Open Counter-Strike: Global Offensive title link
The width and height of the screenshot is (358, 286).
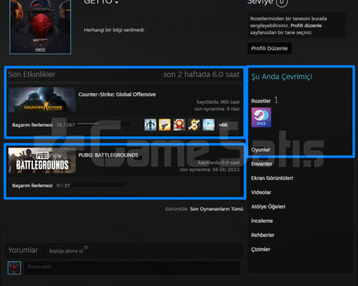[x=117, y=95]
